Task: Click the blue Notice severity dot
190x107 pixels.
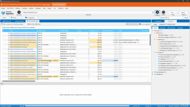Action: (x=157, y=53)
